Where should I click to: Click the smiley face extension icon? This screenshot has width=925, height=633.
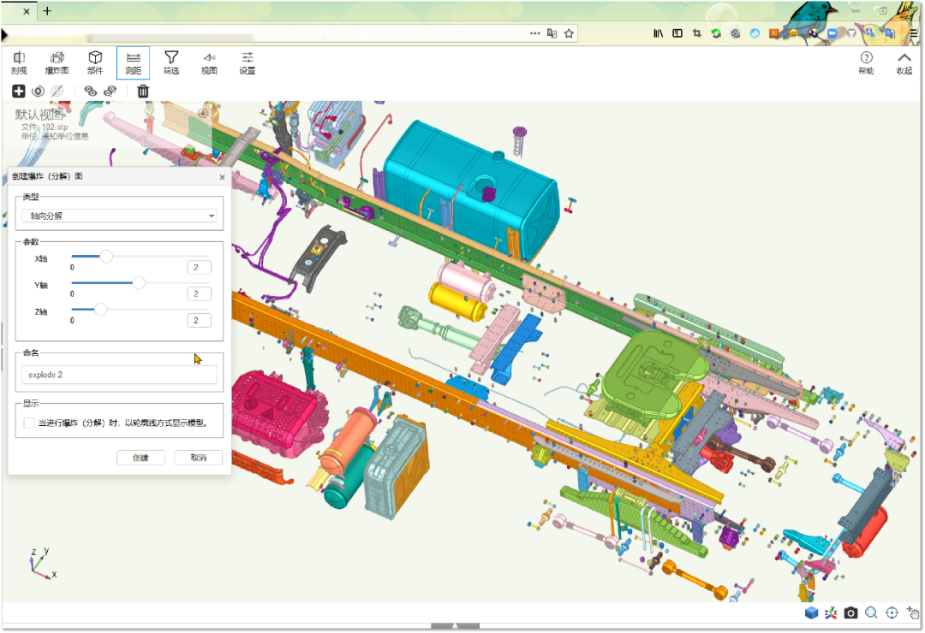tap(793, 33)
